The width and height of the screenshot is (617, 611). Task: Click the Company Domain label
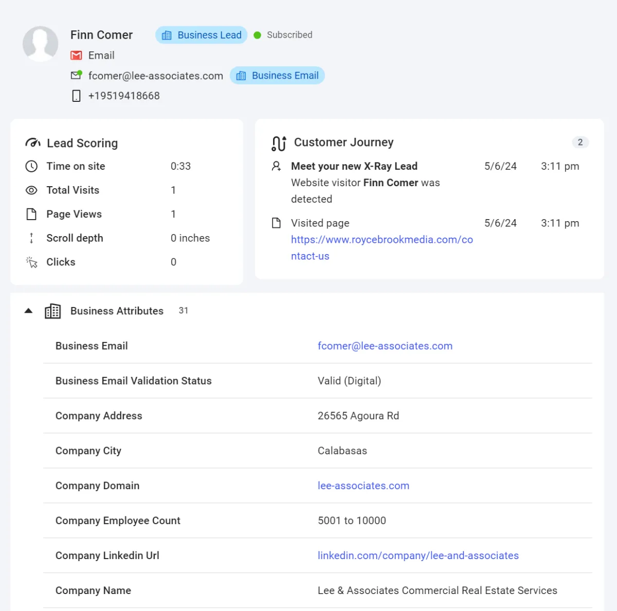[x=98, y=486]
